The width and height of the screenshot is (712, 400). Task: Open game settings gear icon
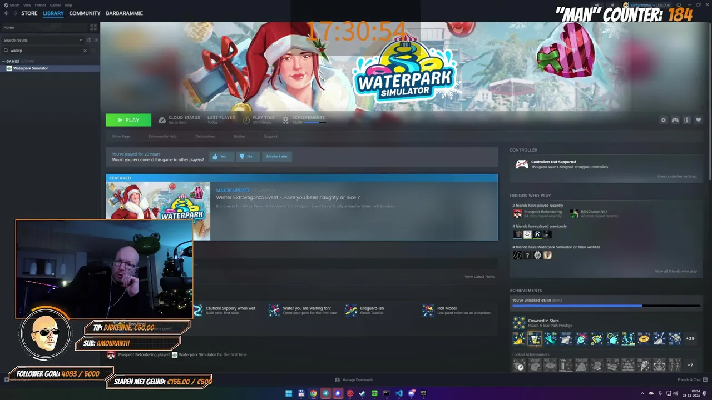point(663,120)
